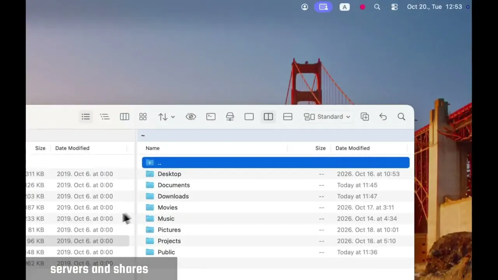Click the back arrow toolbar icon
This screenshot has height=280, width=498.
(x=383, y=117)
